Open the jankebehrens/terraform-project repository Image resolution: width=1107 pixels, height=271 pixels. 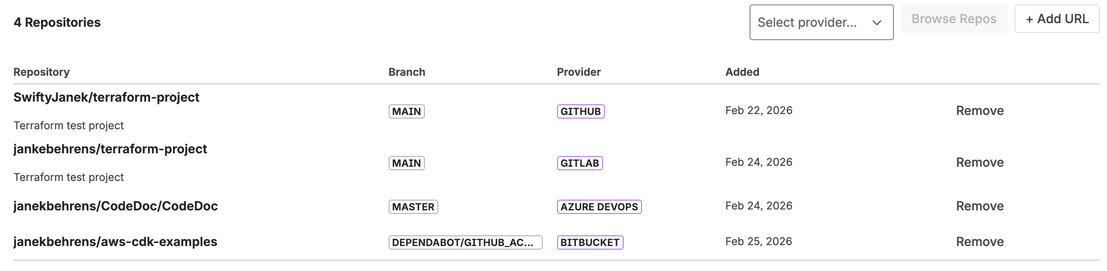(110, 149)
